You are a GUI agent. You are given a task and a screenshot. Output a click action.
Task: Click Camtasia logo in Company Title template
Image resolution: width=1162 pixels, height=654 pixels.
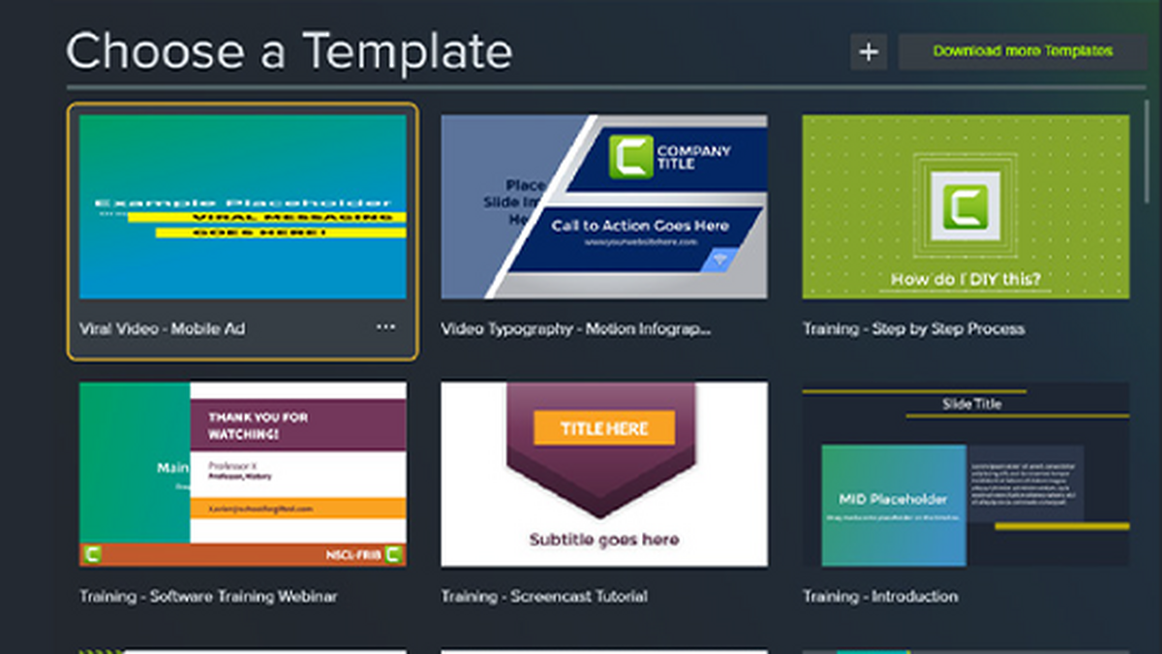click(630, 156)
